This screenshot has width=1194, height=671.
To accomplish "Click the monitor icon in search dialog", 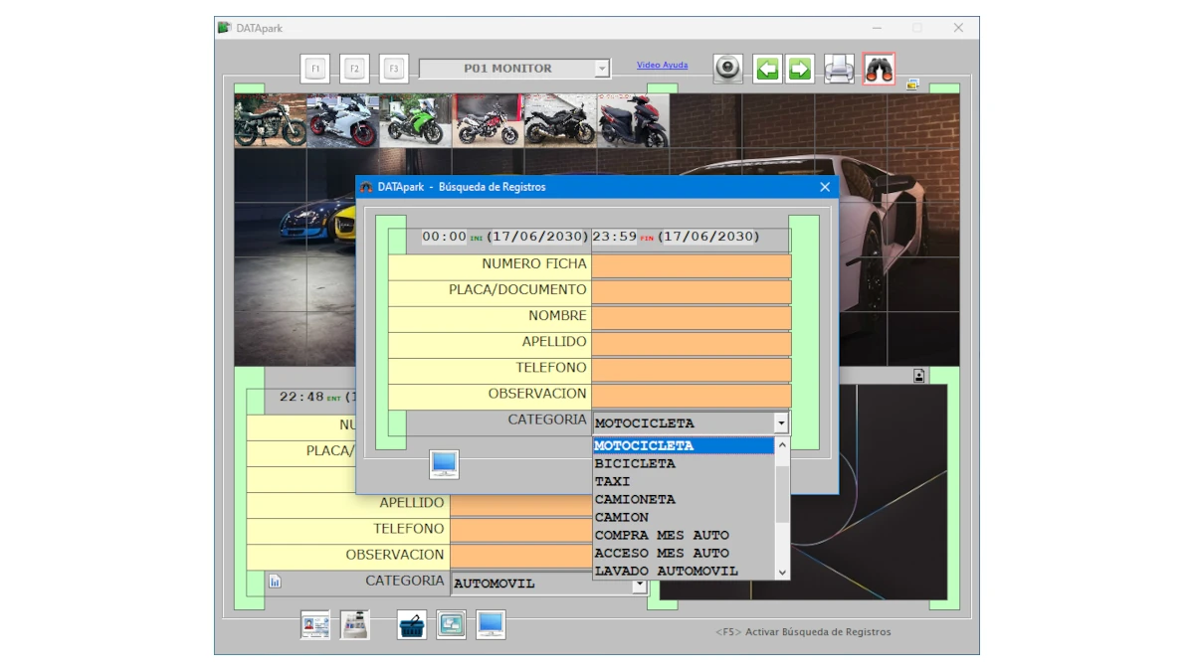I will (x=444, y=464).
